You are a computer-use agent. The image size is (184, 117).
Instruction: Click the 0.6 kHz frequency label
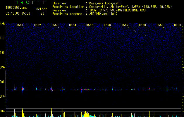(2, 111)
